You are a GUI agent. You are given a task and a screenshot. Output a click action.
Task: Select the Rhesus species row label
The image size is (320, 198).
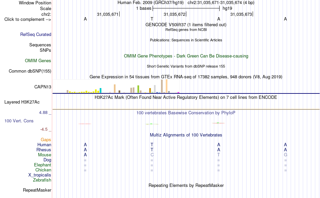coord(44,150)
